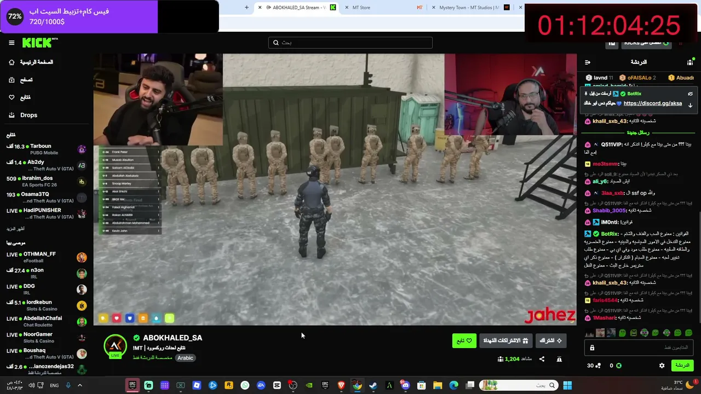The width and height of the screenshot is (701, 394).
Task: Switch to ABOKHALED_SA Stream browser tab
Action: 295,8
